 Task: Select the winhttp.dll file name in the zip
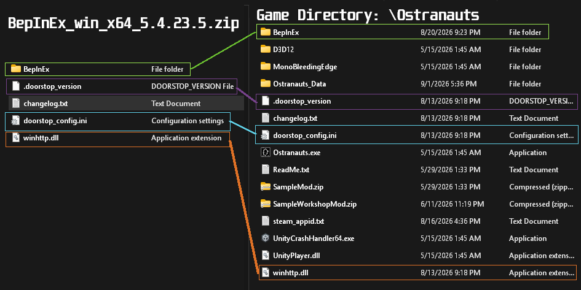point(41,138)
